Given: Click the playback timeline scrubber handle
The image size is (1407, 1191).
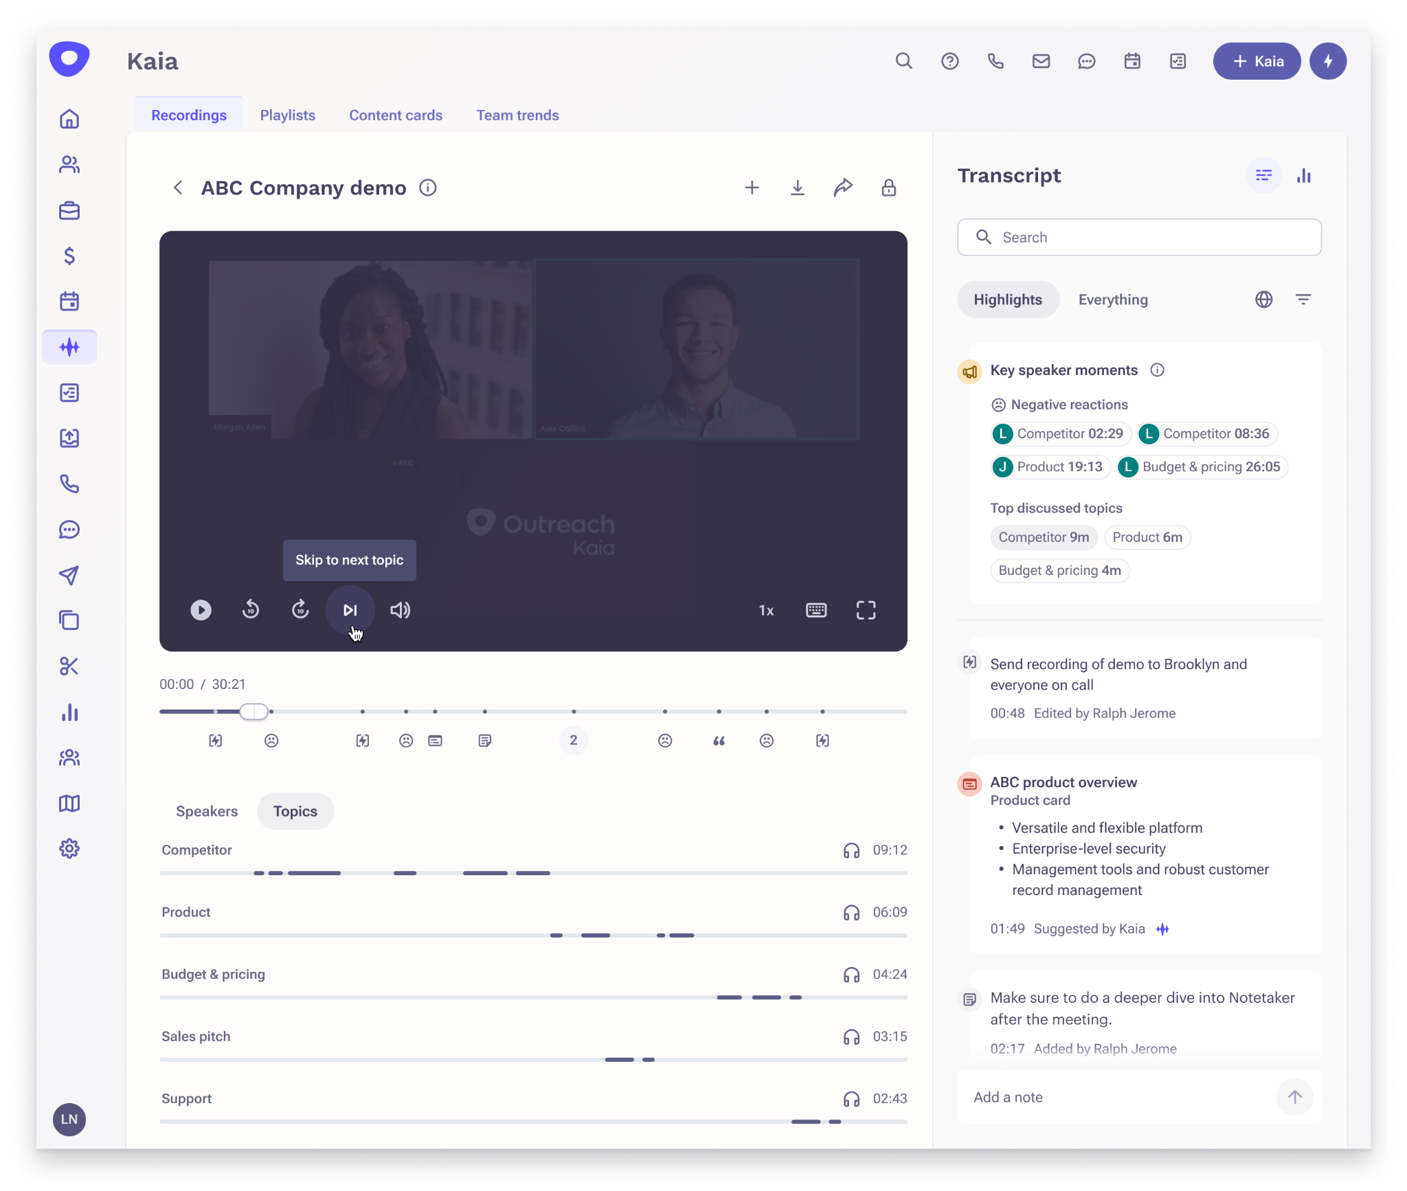Looking at the screenshot, I should [254, 712].
